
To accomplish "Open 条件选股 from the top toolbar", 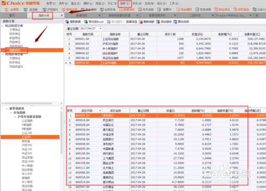I will (146, 10).
